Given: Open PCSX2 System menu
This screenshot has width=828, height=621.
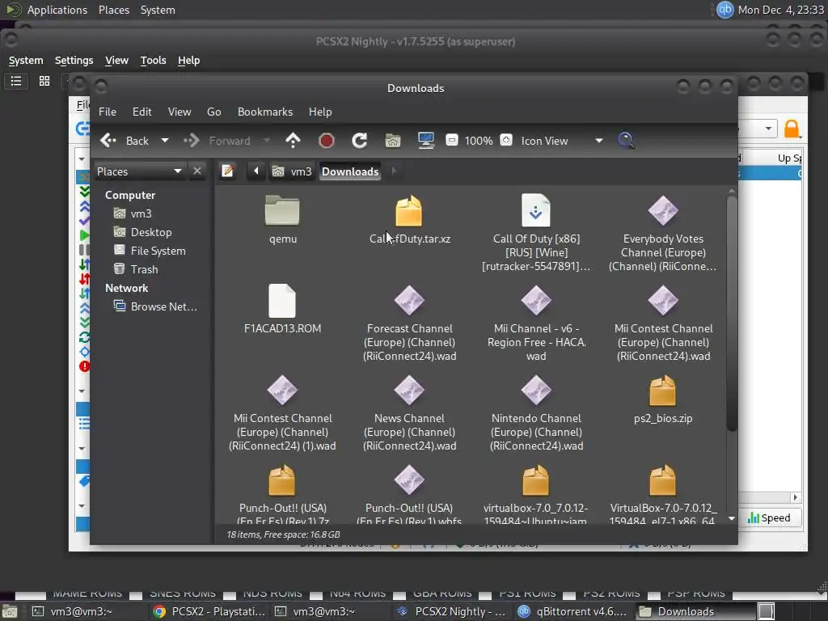Looking at the screenshot, I should click(26, 61).
